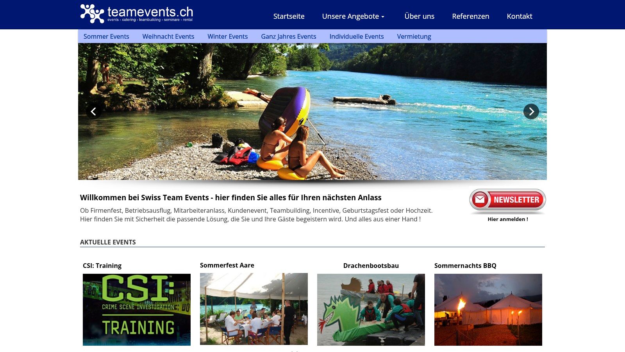Image resolution: width=625 pixels, height=352 pixels.
Task: Go to Startseite
Action: [x=289, y=16]
